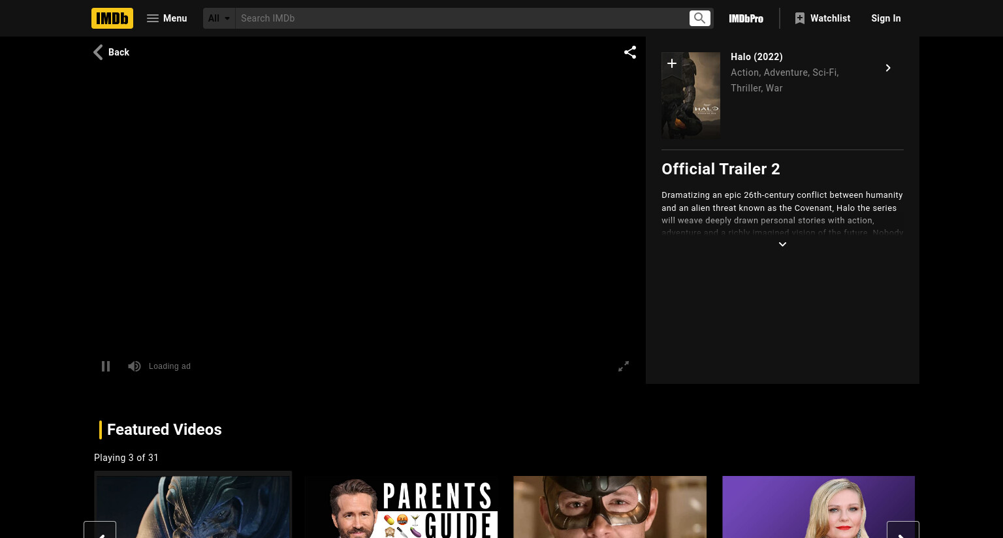The width and height of the screenshot is (1003, 538).
Task: Open the blonde woman featured video thumbnail
Action: [819, 507]
